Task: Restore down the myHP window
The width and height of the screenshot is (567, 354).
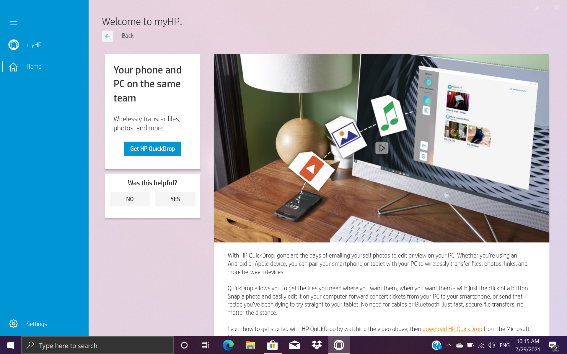Action: pos(536,7)
